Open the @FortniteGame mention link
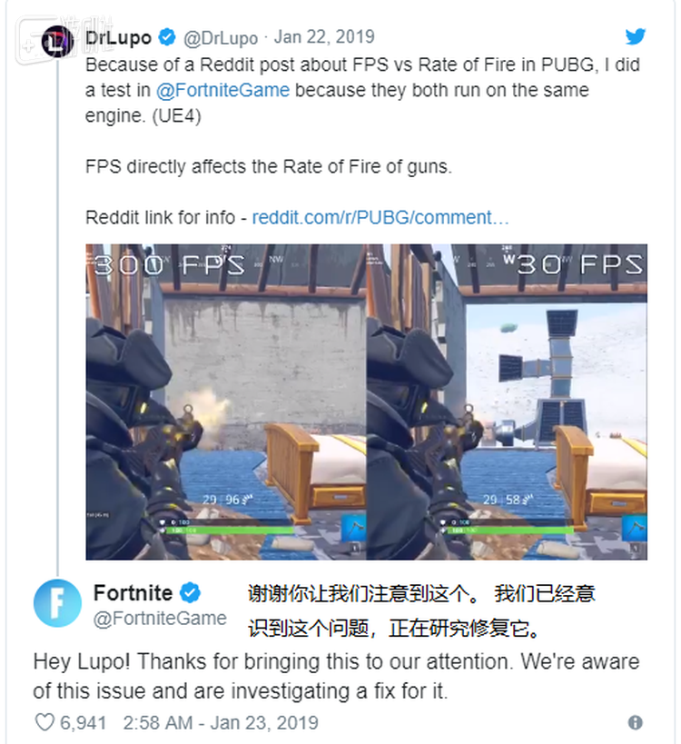This screenshot has width=681, height=744. [222, 90]
